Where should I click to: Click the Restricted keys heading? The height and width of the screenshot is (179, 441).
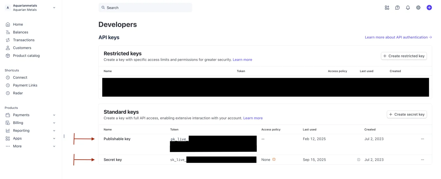(x=122, y=54)
